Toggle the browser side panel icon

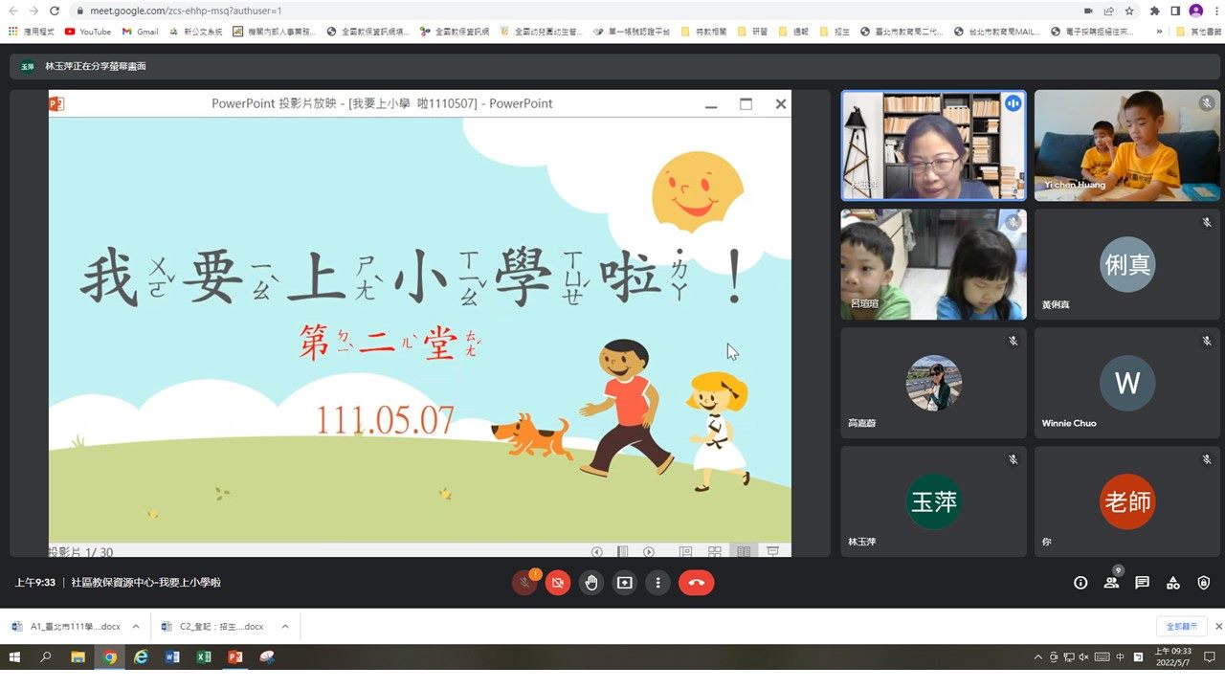[x=1174, y=11]
